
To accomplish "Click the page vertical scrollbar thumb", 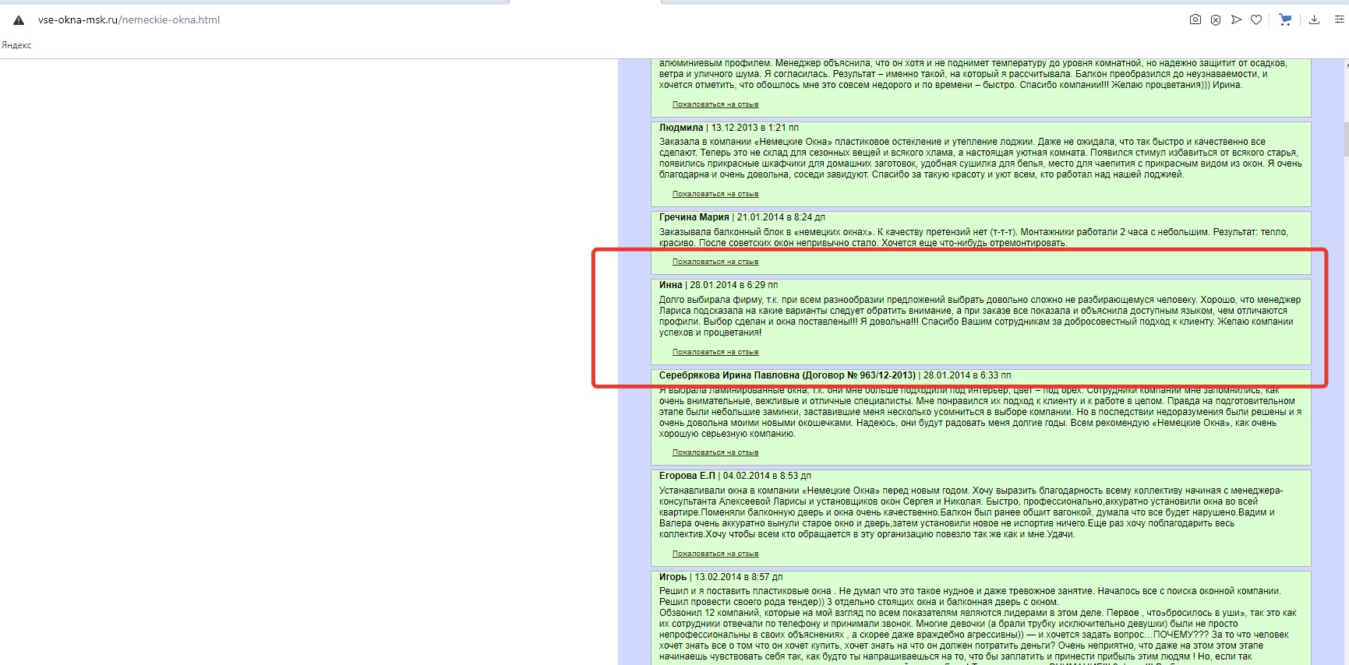I will point(1346,140).
